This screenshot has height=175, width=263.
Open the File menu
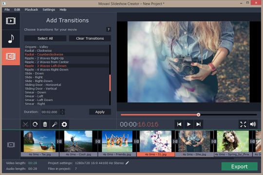click(x=7, y=10)
